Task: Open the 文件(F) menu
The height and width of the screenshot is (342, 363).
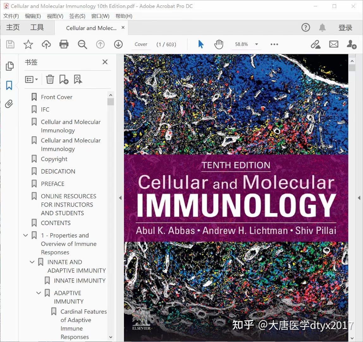Action: [11, 16]
